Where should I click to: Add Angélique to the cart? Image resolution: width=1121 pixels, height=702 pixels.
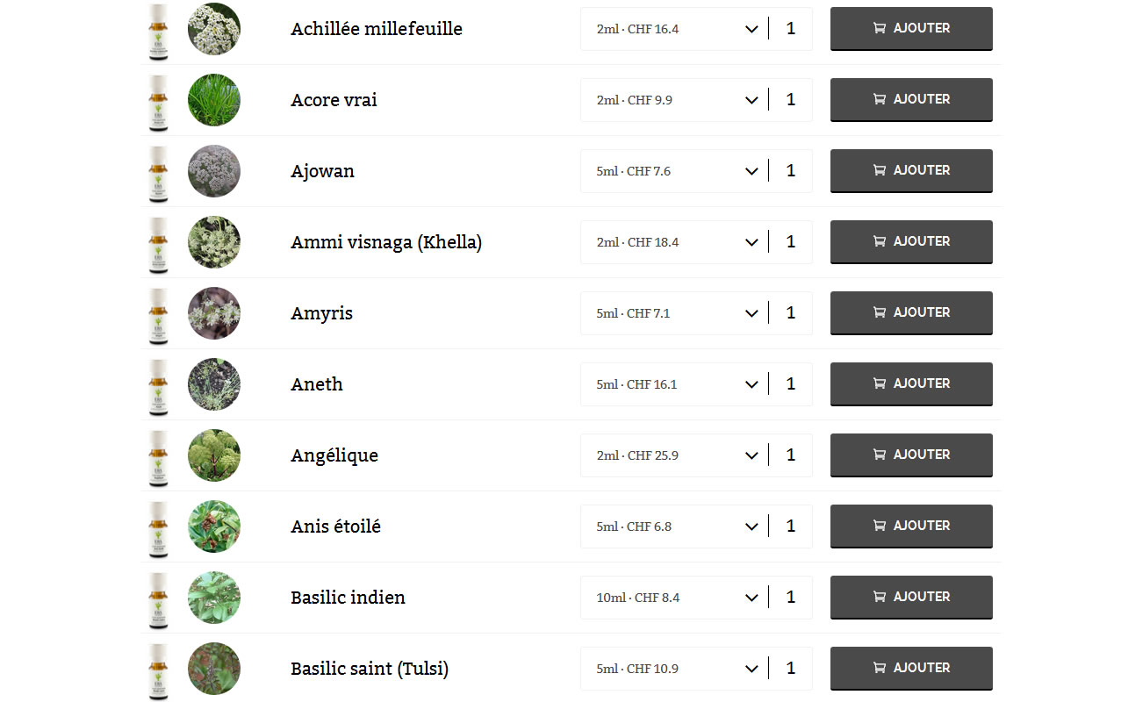(911, 455)
